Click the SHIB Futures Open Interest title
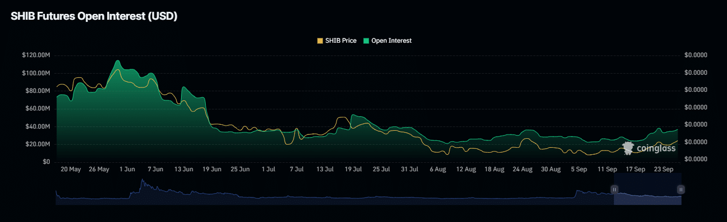Screen dimensions: 727x222 click(94, 17)
